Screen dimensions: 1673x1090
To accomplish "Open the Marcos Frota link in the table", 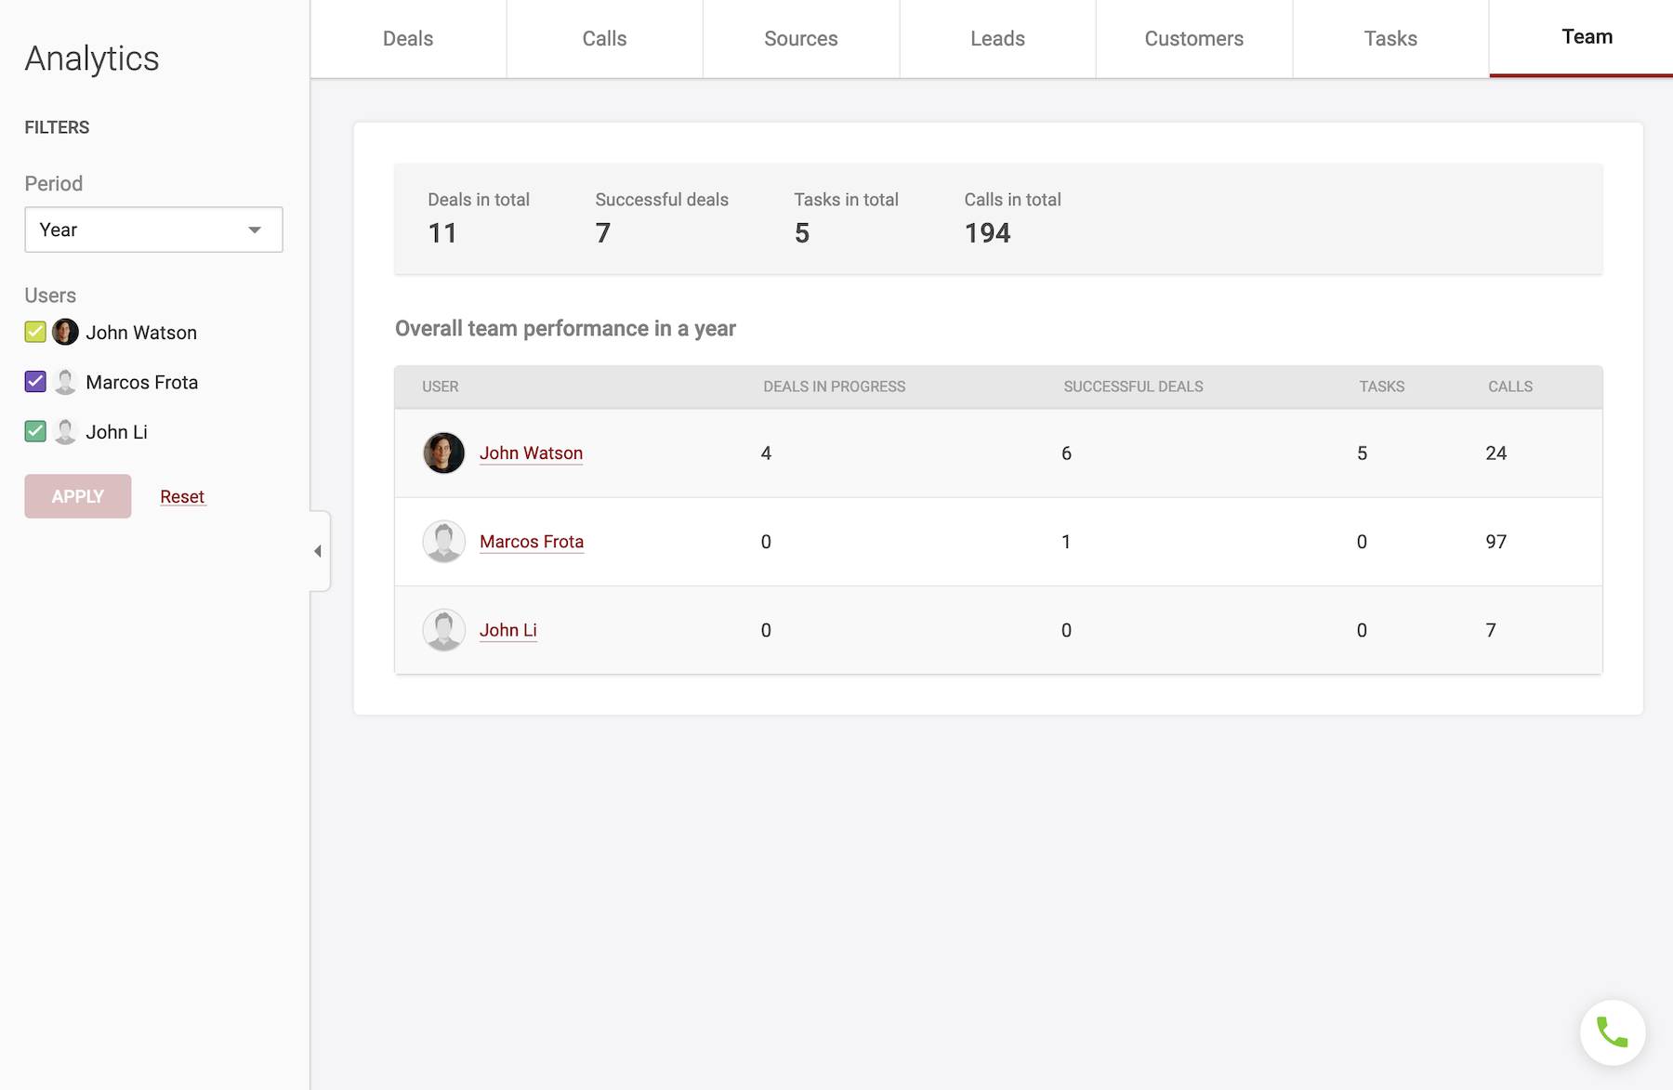I will coord(532,542).
